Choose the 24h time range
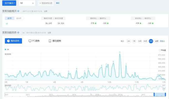The height and width of the screenshot is (99, 169). 129,41
